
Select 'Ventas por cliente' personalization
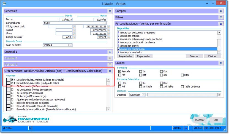[129, 46]
